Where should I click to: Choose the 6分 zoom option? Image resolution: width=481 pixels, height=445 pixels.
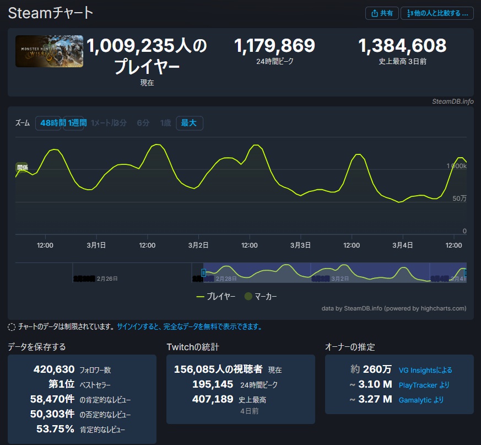[x=143, y=123]
